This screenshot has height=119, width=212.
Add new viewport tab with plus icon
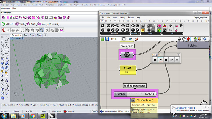pyautogui.click(x=45, y=35)
